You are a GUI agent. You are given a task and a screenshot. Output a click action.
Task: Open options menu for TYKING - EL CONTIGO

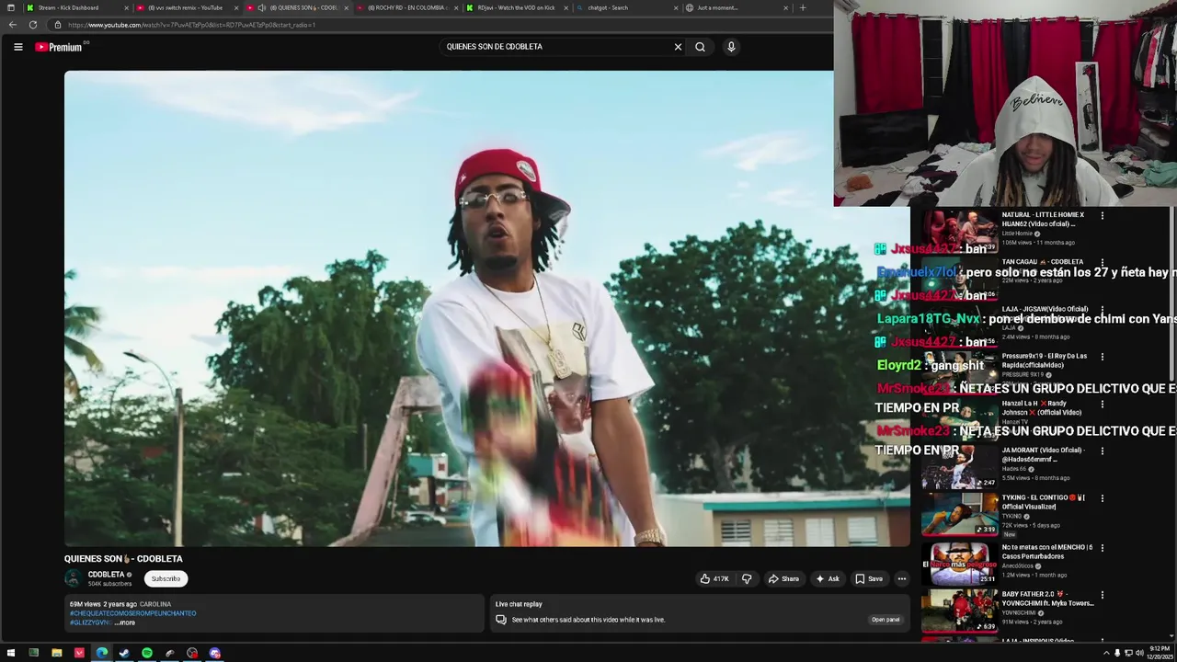pyautogui.click(x=1103, y=498)
